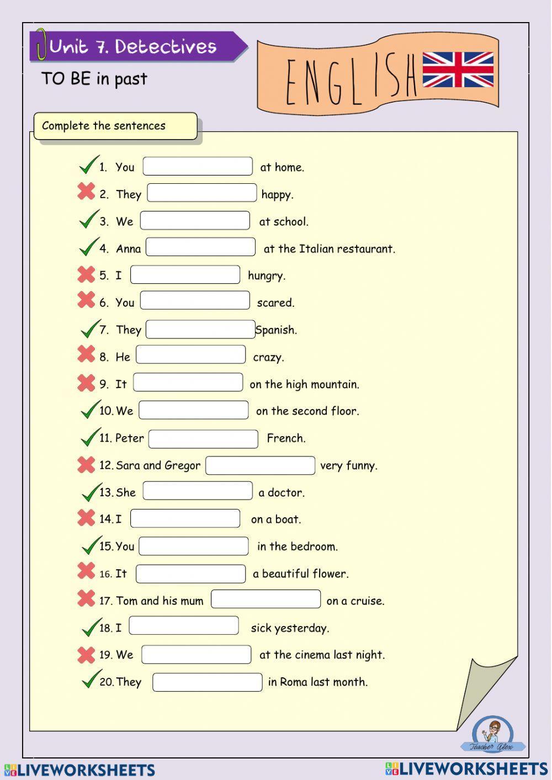552x780 pixels.
Task: Click the Teacher Alex avatar logo
Action: 492,735
